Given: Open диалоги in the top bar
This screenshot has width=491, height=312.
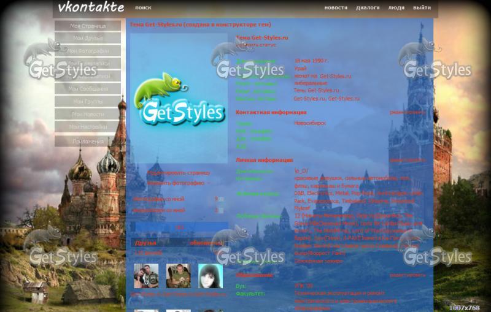Looking at the screenshot, I should (x=368, y=7).
